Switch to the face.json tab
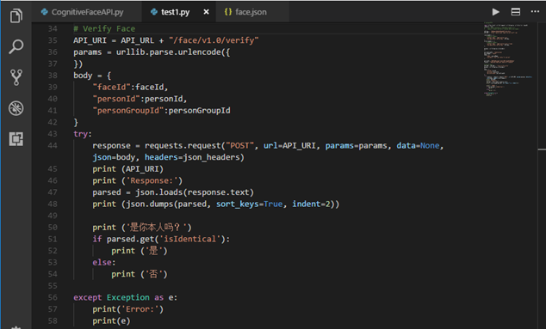Image resolution: width=546 pixels, height=329 pixels. (x=251, y=12)
